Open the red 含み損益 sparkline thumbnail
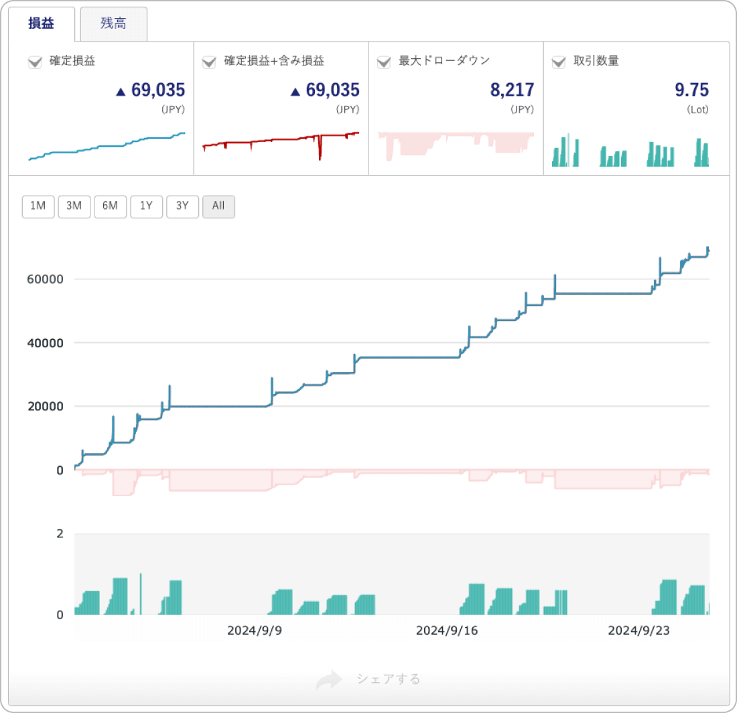Viewport: 737px width, 713px height. 281,146
